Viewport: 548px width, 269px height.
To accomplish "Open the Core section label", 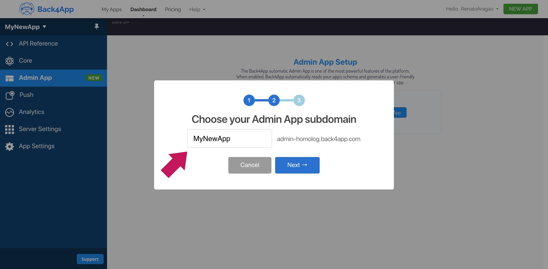I will click(x=25, y=61).
